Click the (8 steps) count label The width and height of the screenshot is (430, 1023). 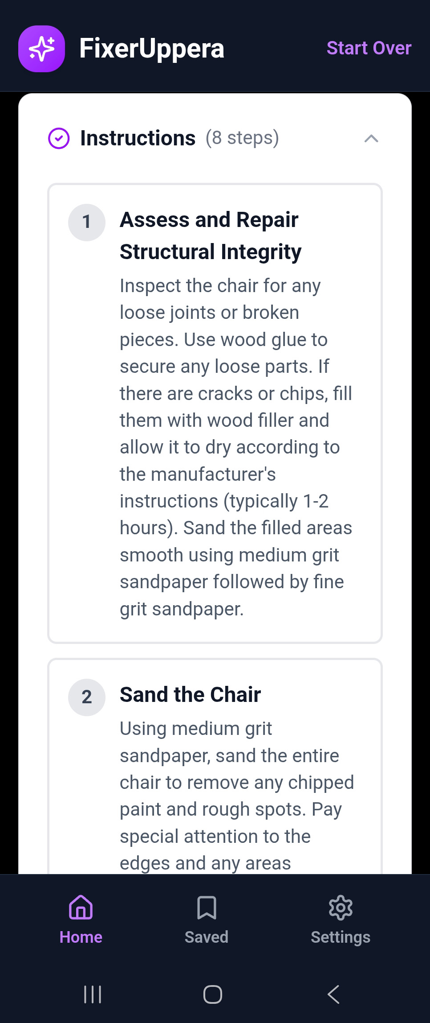point(242,138)
